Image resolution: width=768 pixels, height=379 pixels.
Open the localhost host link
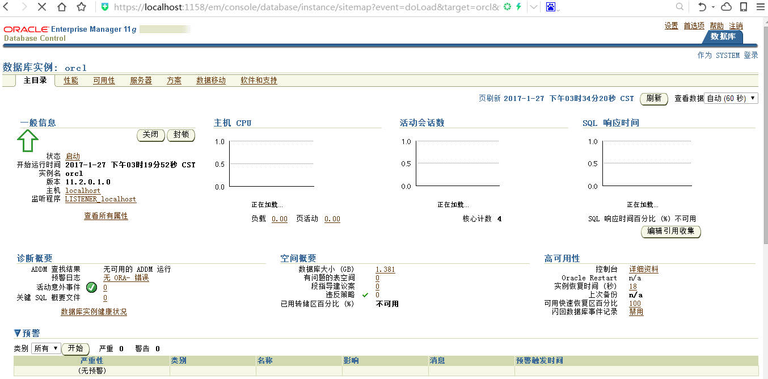click(83, 191)
